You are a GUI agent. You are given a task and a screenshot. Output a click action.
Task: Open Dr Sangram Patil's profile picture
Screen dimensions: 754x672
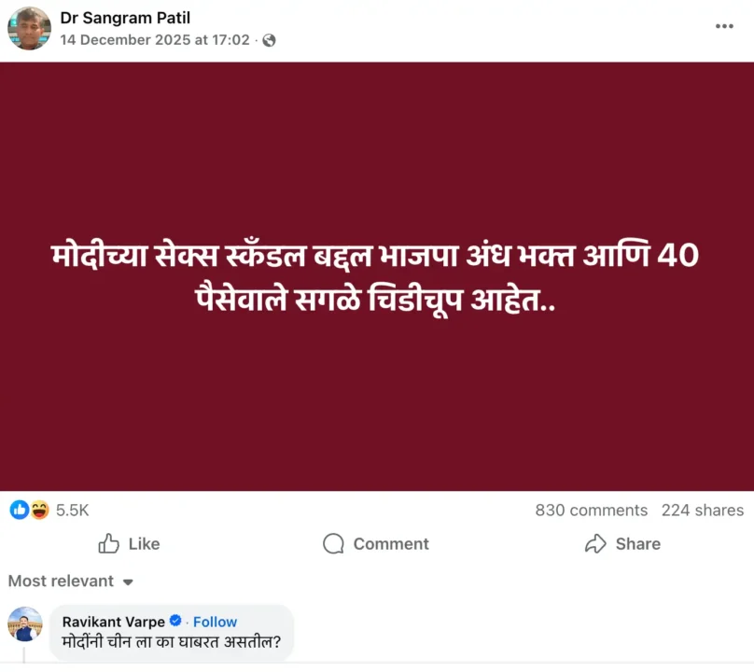(29, 29)
